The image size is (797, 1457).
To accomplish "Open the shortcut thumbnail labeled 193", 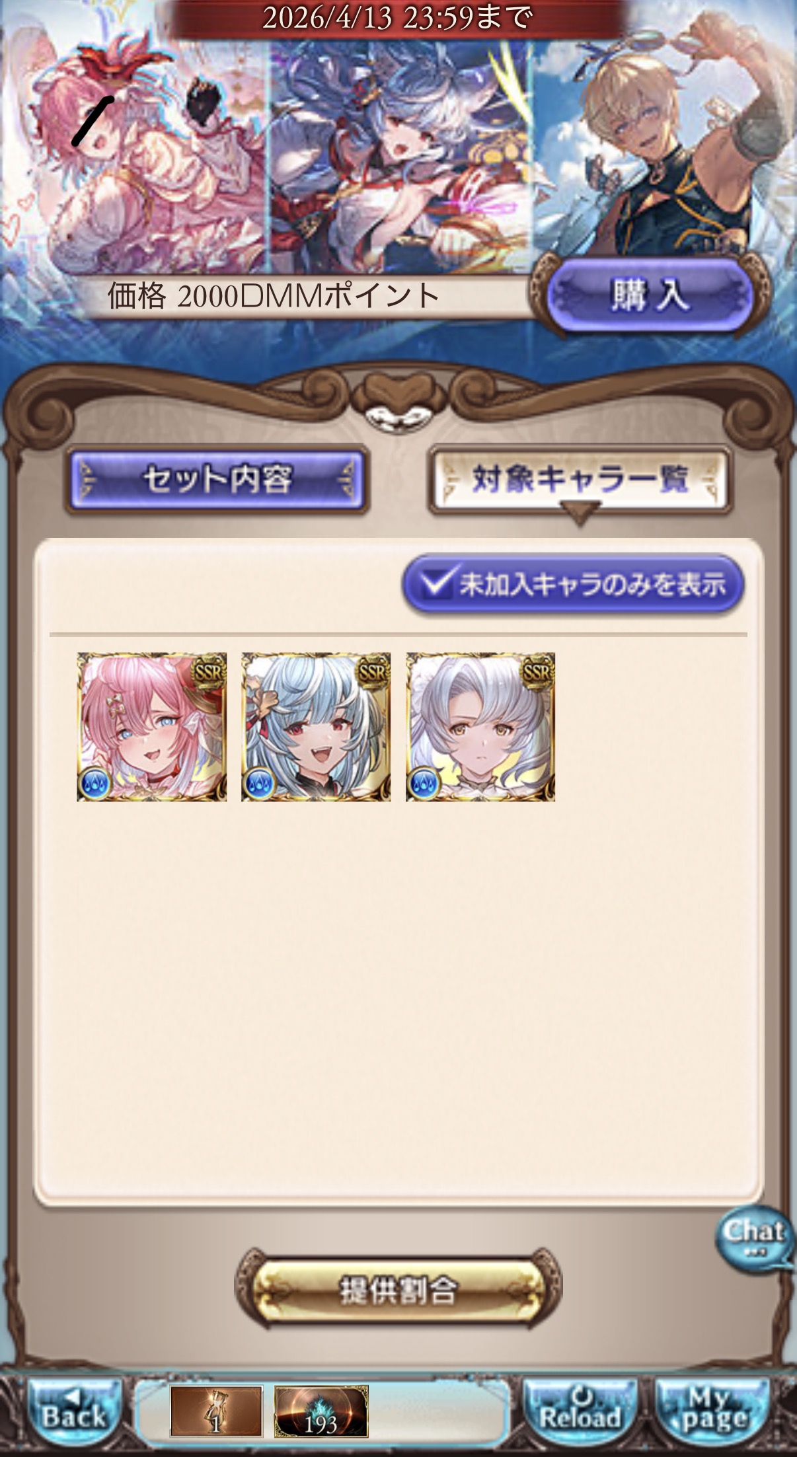I will [321, 1411].
